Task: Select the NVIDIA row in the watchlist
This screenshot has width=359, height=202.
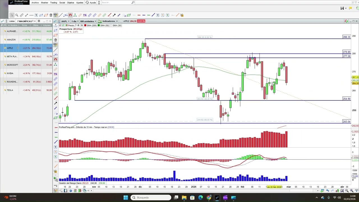Action: [x=26, y=73]
